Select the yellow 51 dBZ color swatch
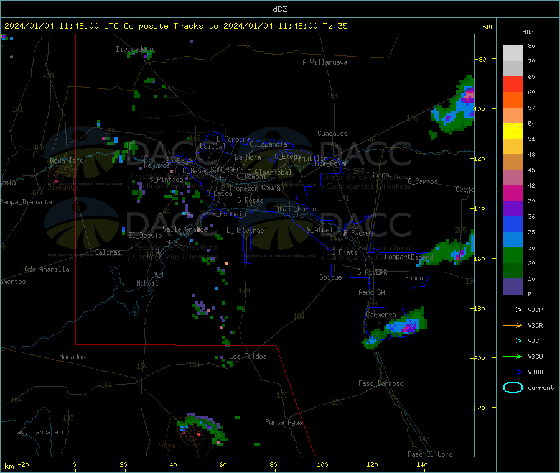This screenshot has width=560, height=473. (513, 131)
